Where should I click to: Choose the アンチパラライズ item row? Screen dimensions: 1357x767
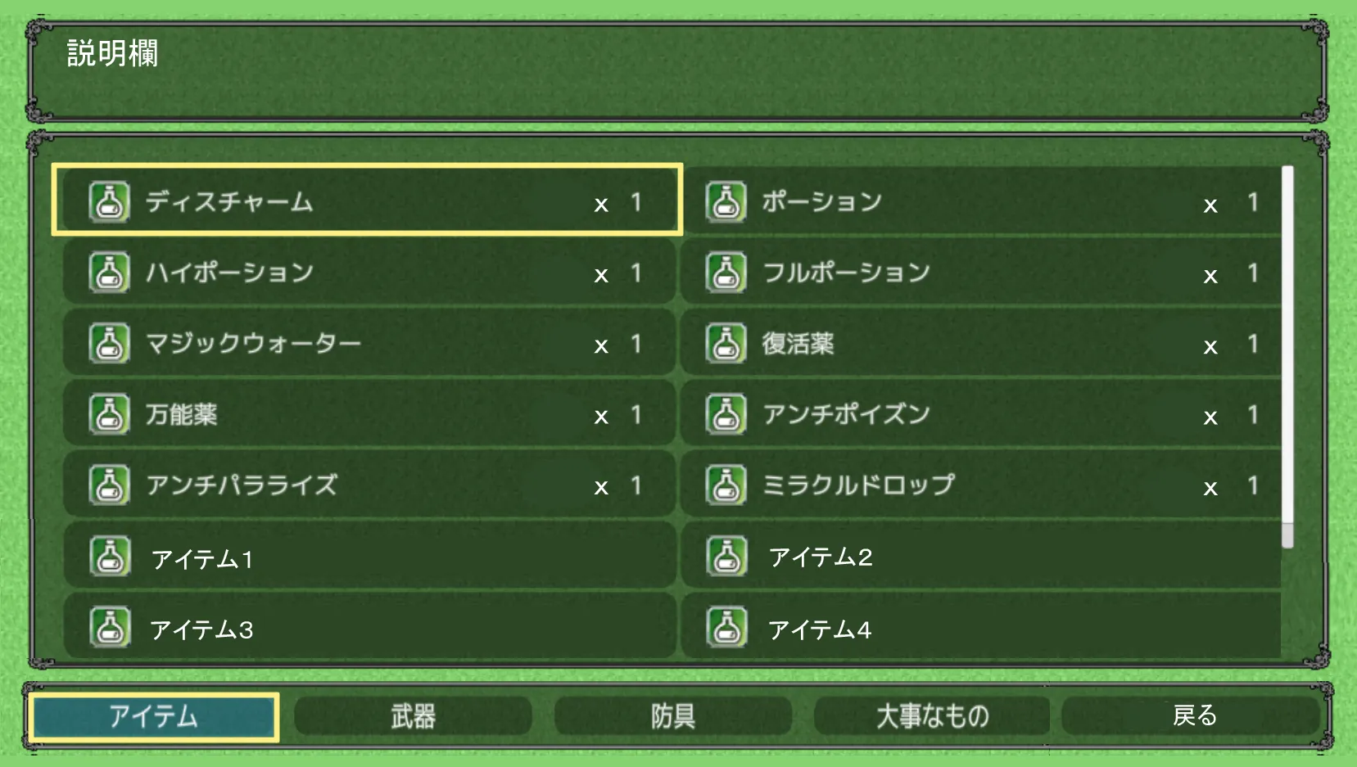pyautogui.click(x=369, y=485)
